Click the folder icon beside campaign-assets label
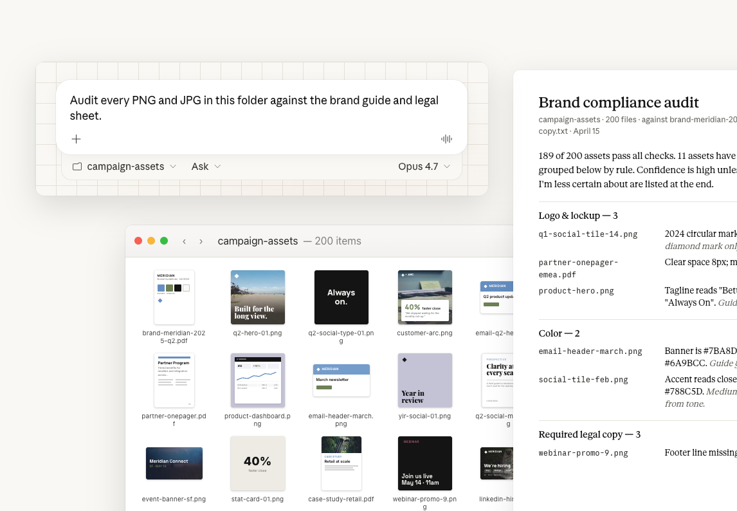Screen dimensions: 737x511 (77, 166)
